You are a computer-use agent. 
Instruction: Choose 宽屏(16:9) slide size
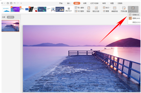pos(134,18)
